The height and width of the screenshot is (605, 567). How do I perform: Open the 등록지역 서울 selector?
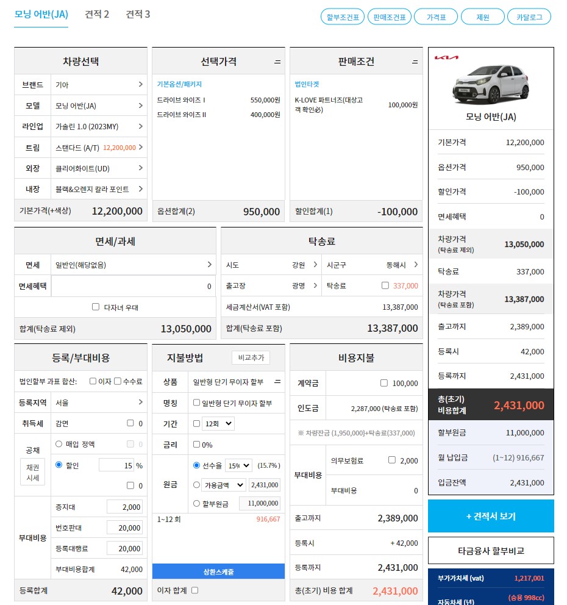click(x=99, y=403)
